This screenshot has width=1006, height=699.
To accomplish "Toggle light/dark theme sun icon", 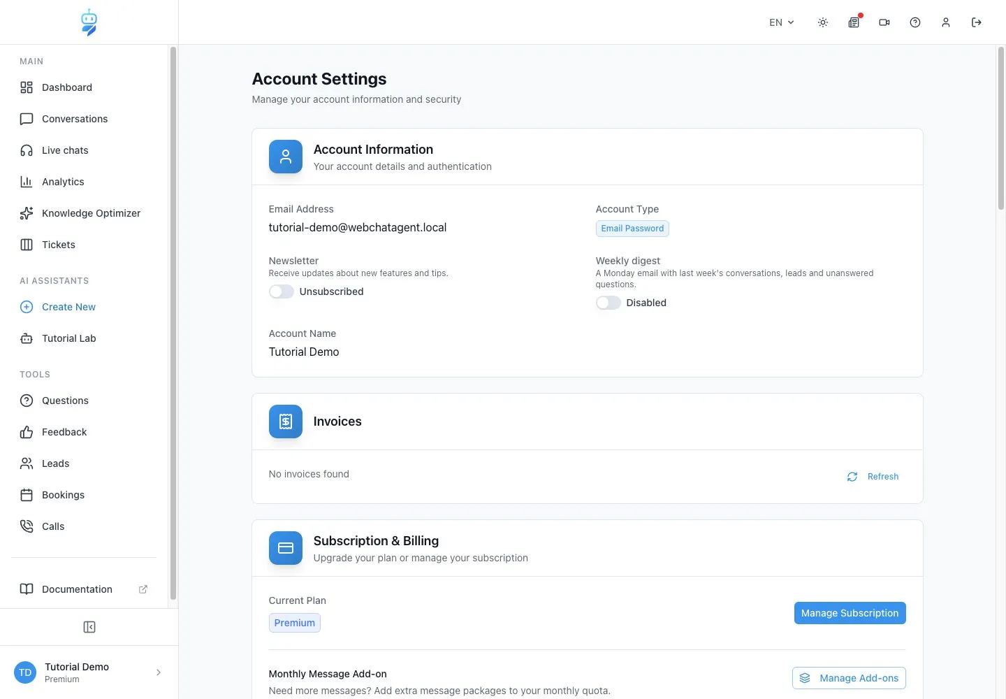I will pos(823,22).
